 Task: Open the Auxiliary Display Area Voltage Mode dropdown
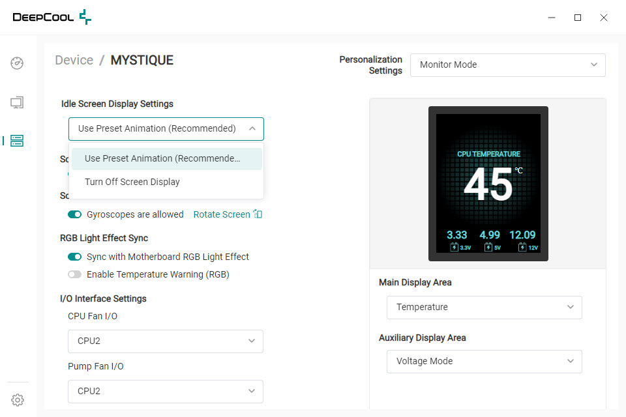coord(484,362)
